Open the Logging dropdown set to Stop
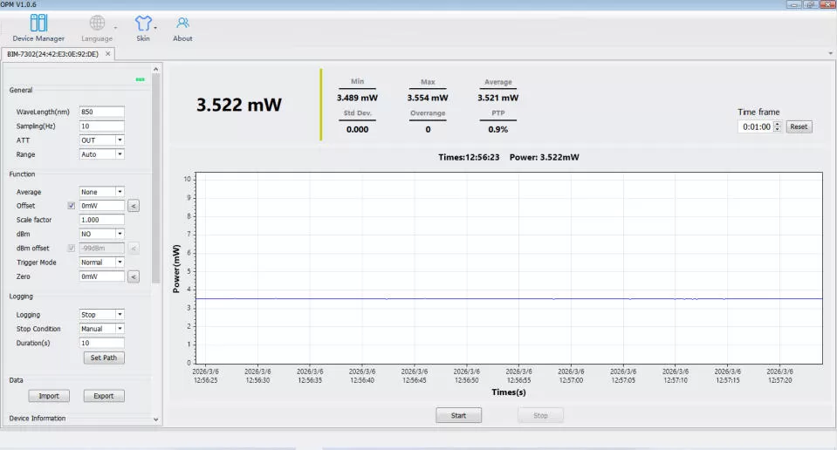This screenshot has width=837, height=450. click(x=101, y=315)
